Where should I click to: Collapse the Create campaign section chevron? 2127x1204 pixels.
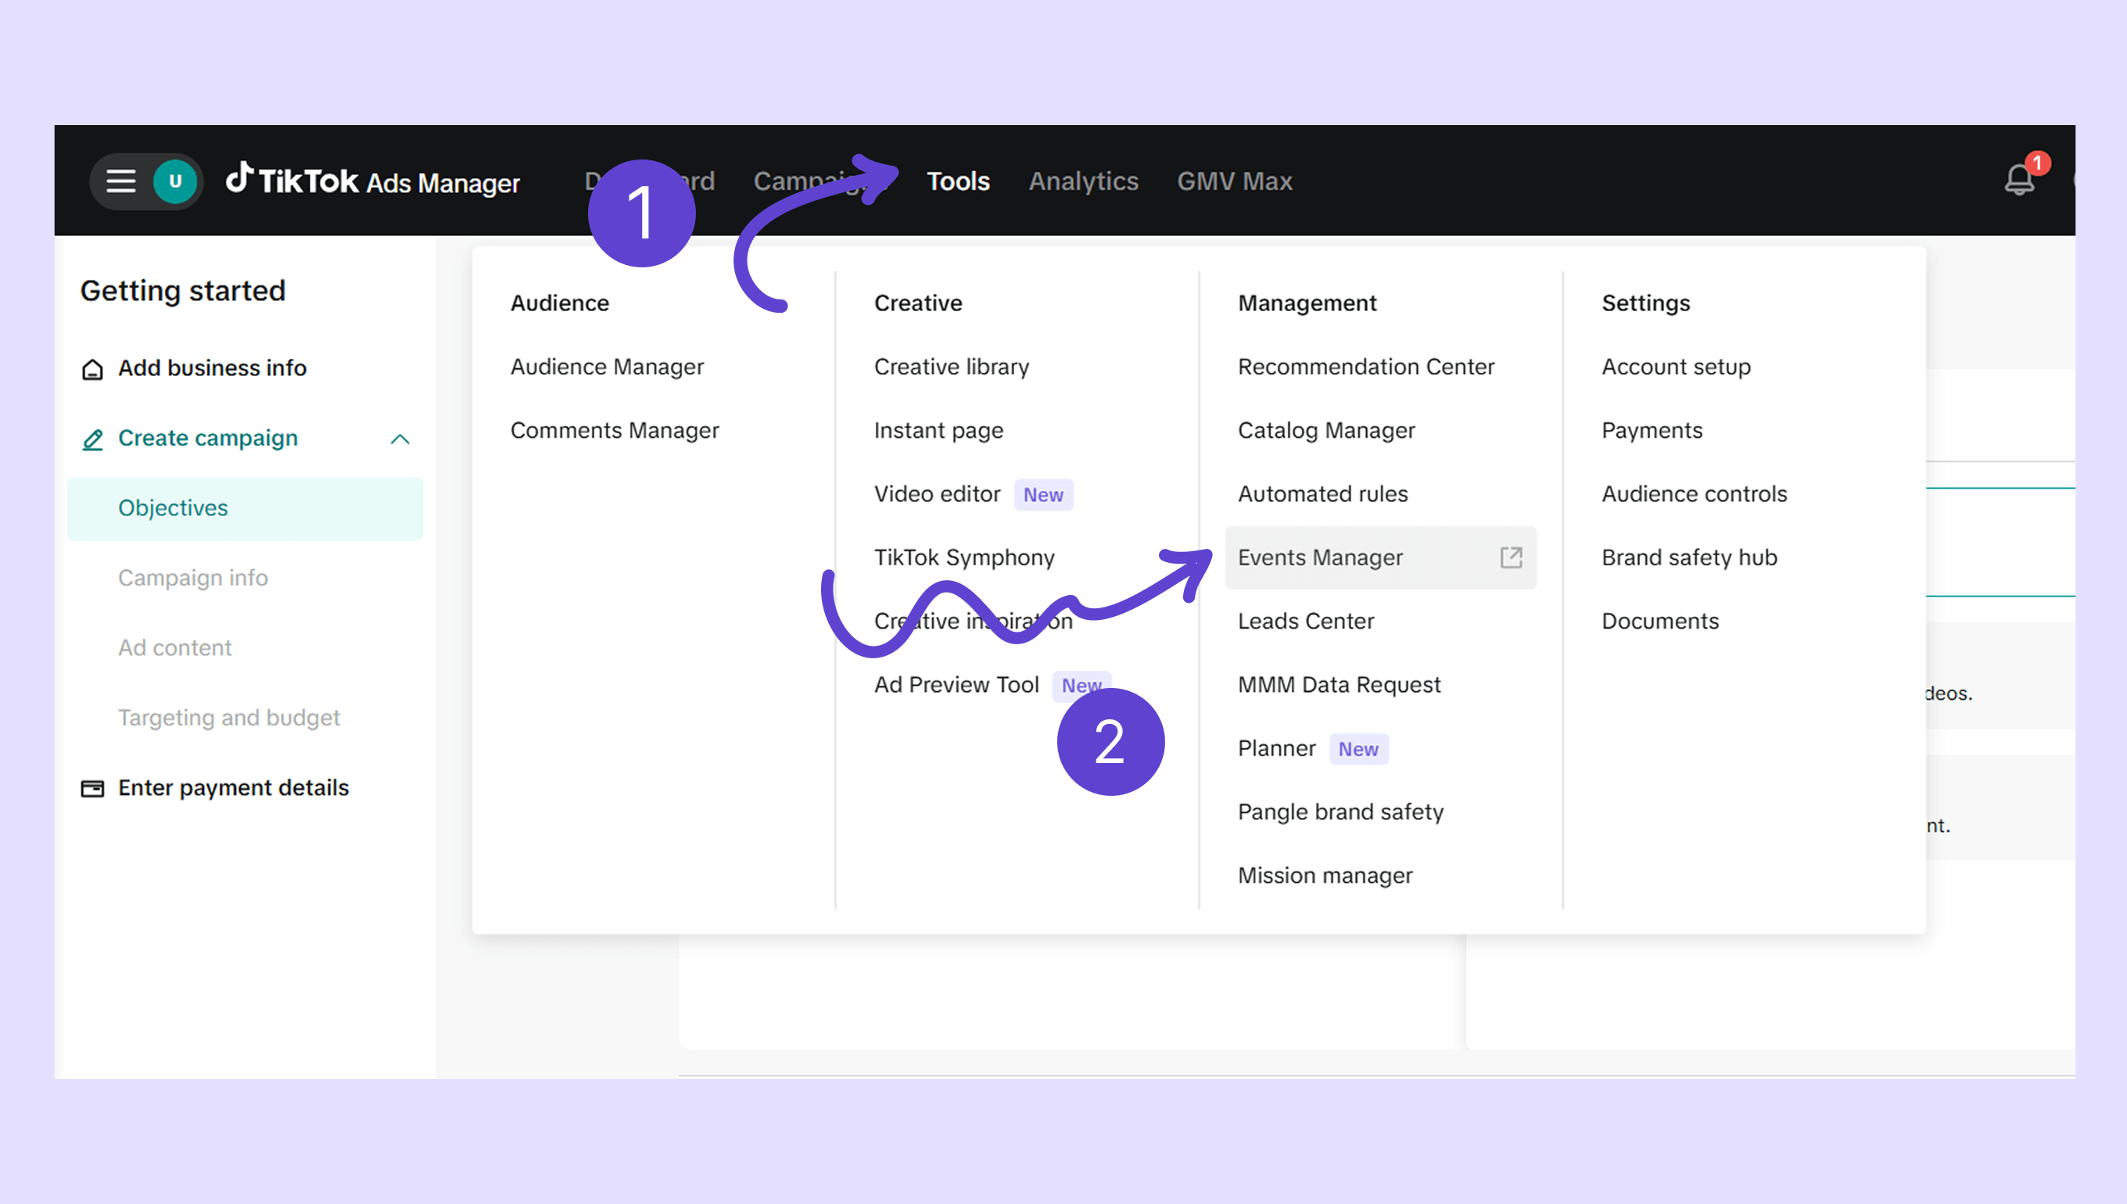click(x=400, y=439)
